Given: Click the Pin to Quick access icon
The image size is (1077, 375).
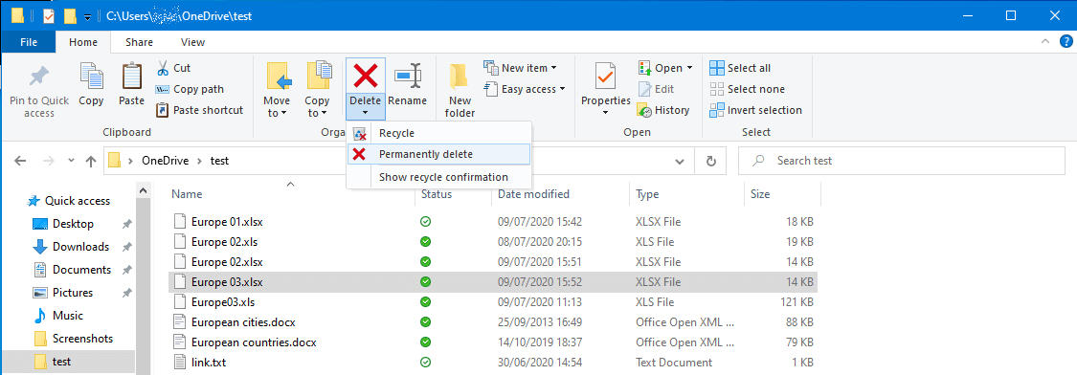Looking at the screenshot, I should pos(39,77).
